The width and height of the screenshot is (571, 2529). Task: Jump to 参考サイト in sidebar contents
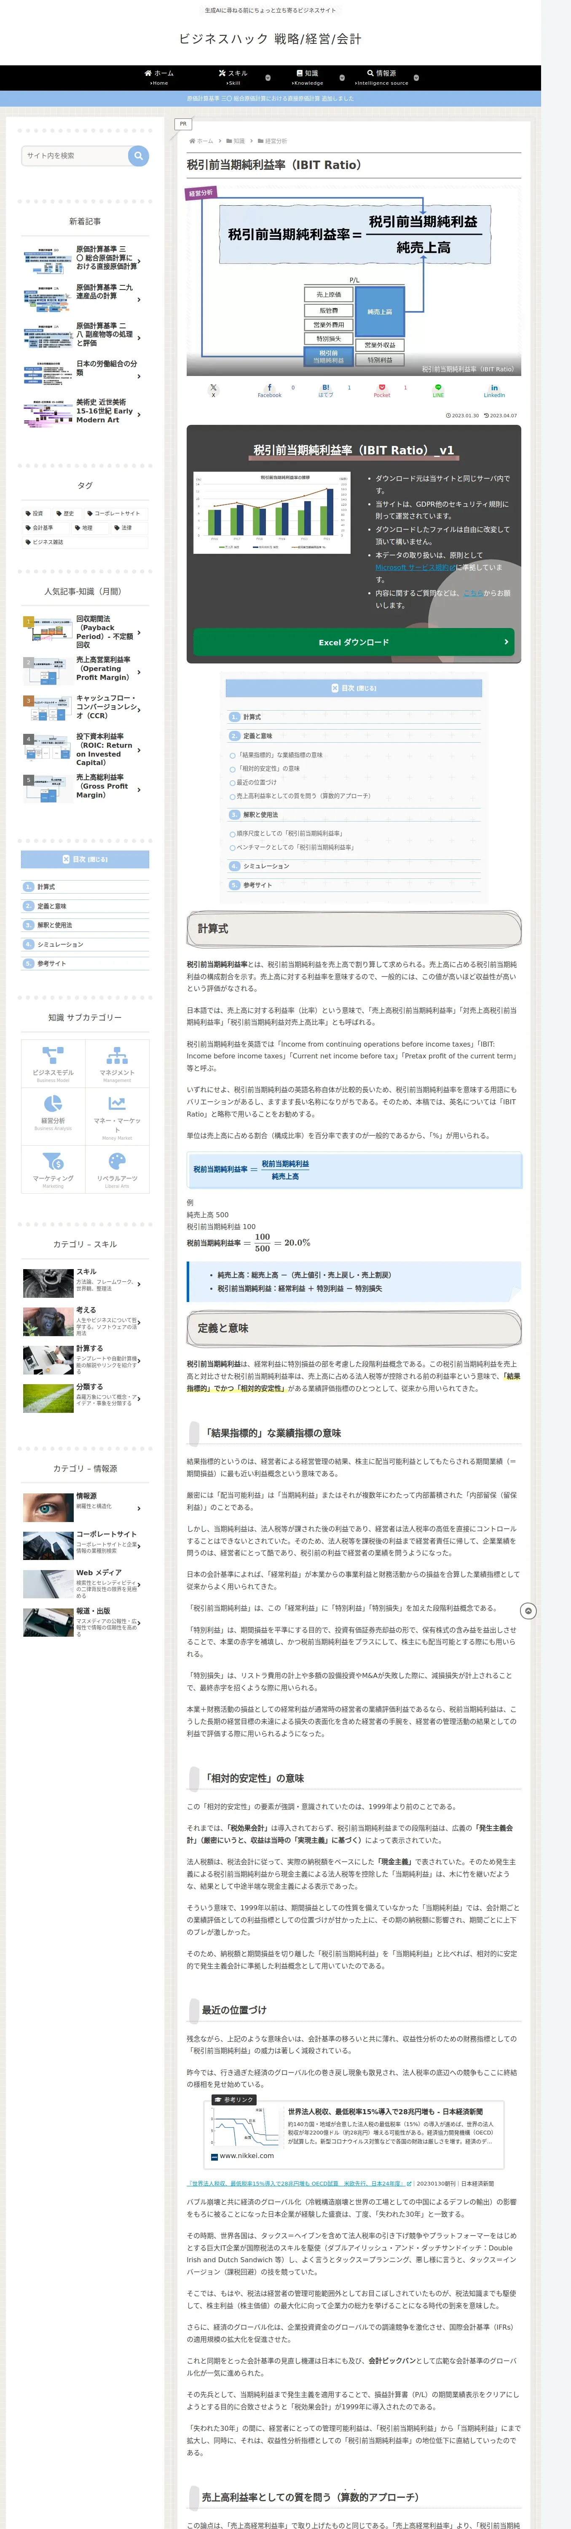pos(51,963)
